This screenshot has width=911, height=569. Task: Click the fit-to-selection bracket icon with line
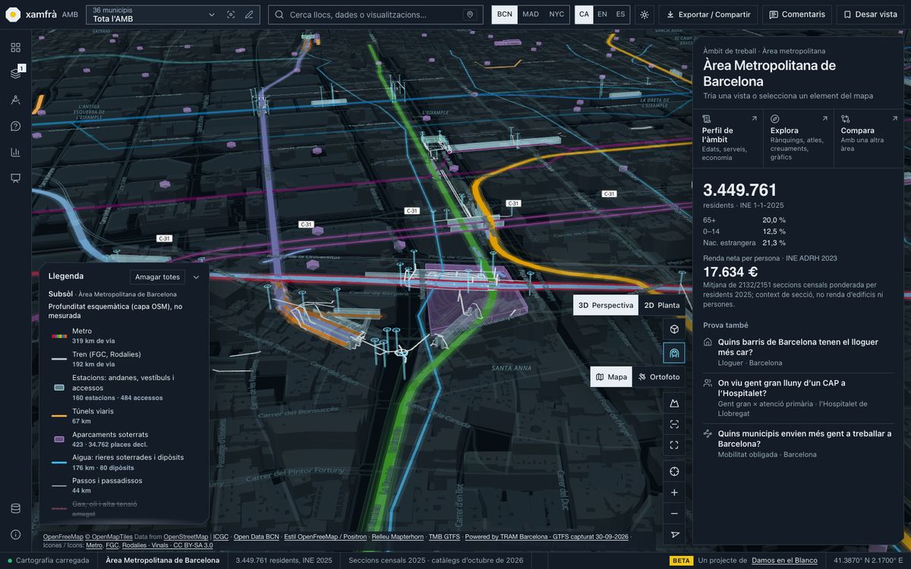point(674,424)
